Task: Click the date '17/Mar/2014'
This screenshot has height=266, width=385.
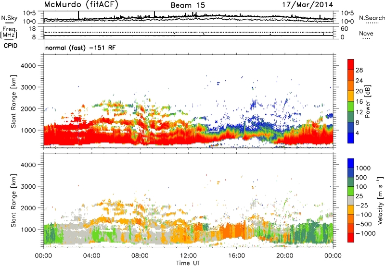Action: pos(308,5)
